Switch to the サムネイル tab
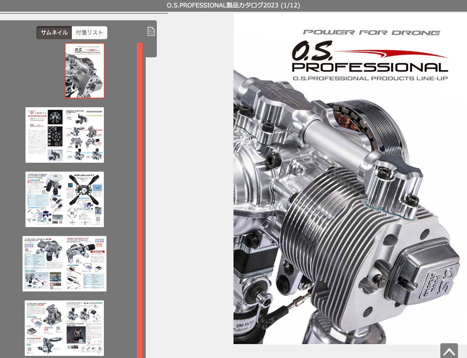Screen dimensions: 467x358 click(54, 33)
